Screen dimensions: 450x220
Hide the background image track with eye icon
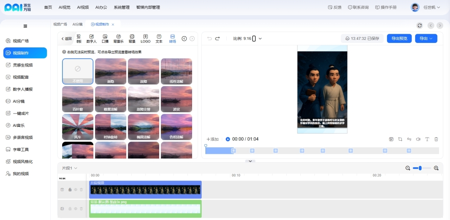pos(76,209)
